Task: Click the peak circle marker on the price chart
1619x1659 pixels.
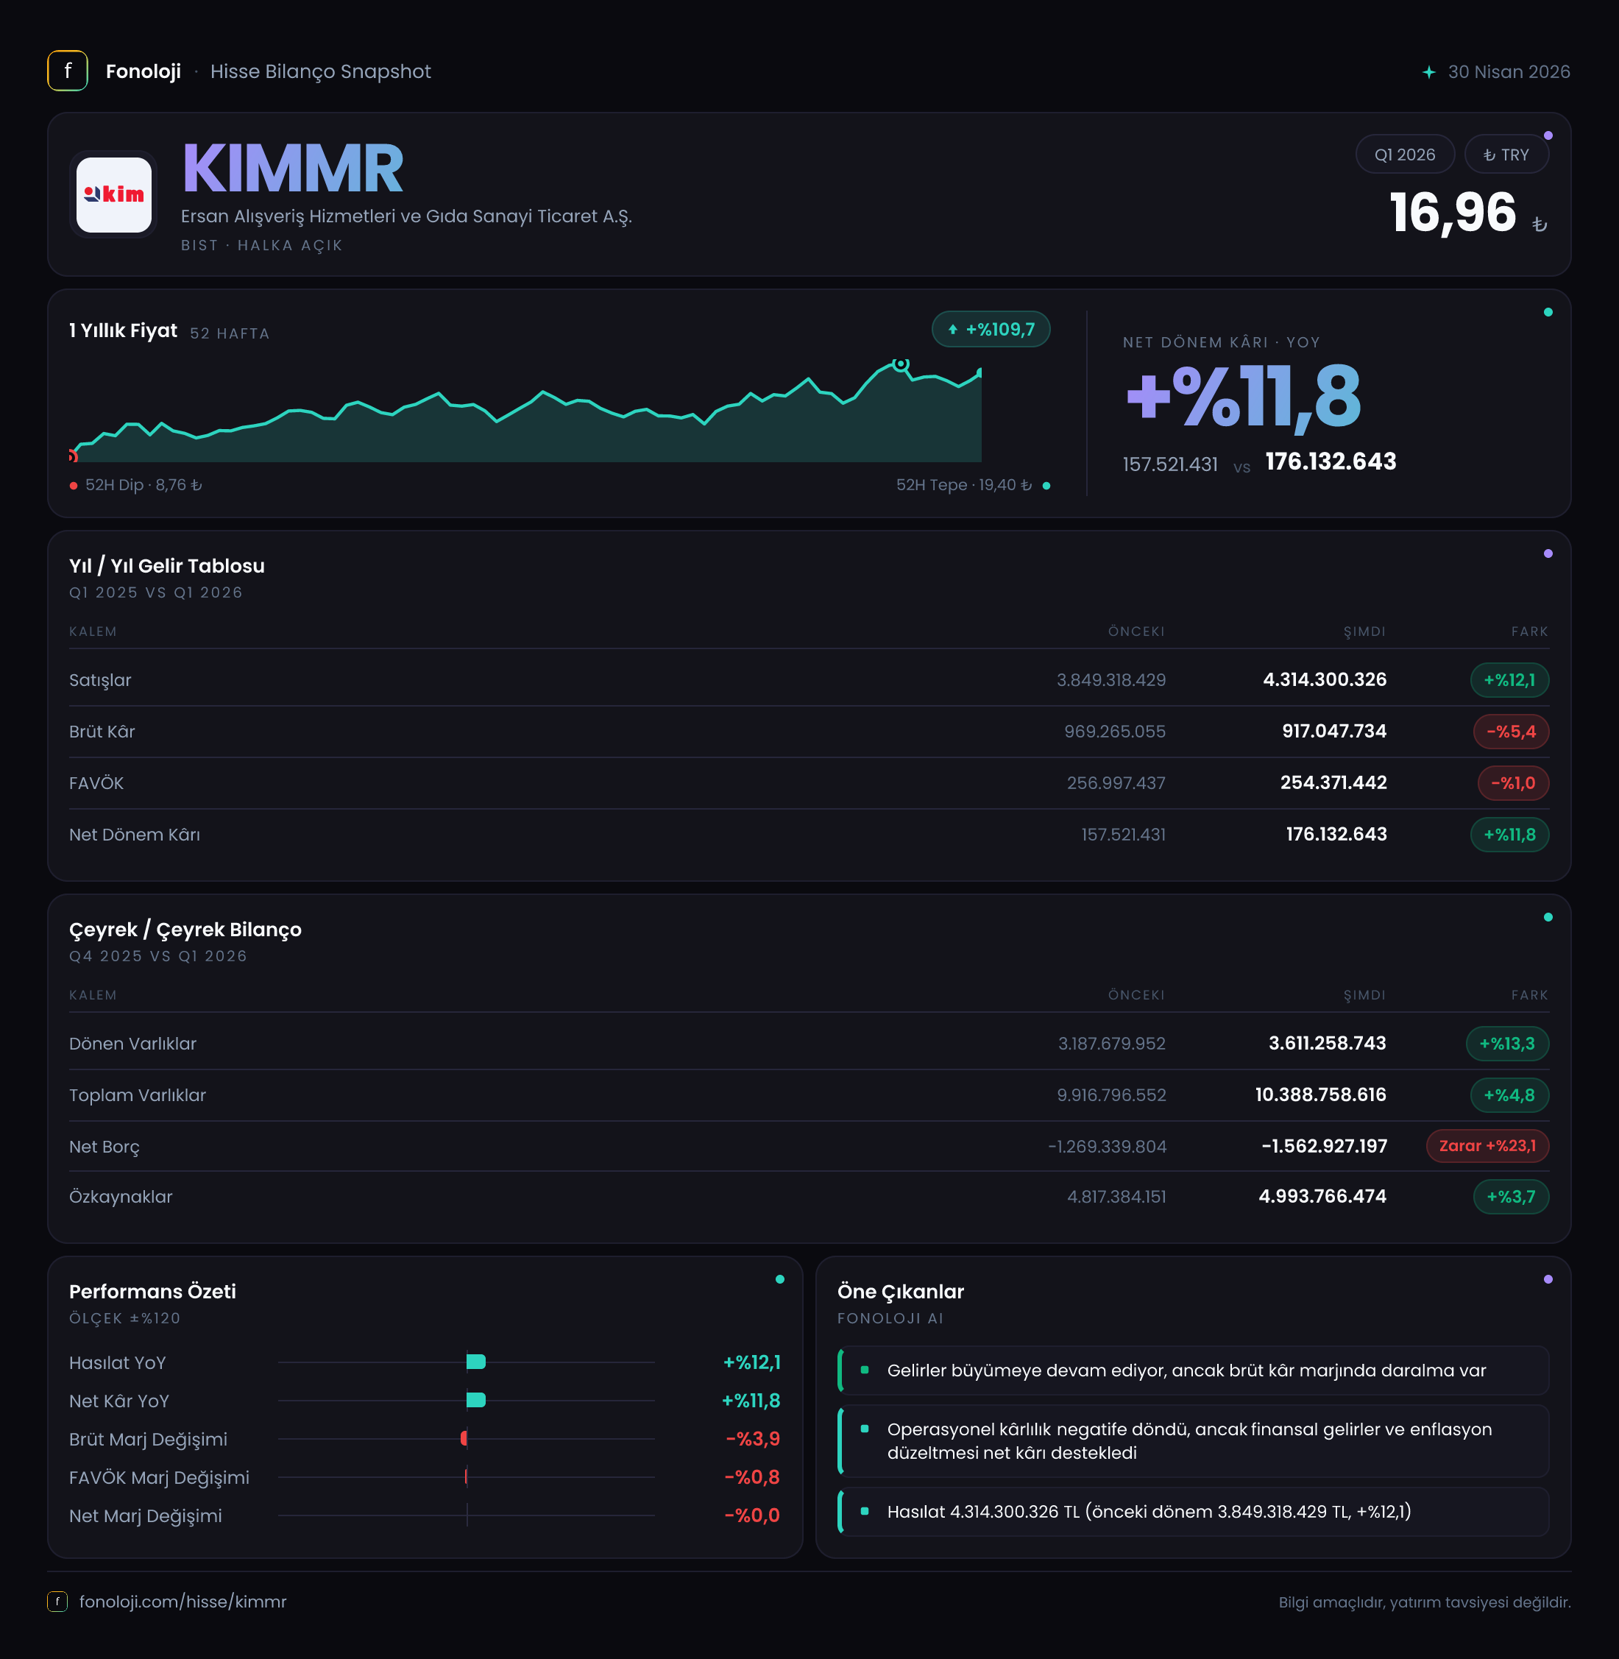Action: tap(901, 364)
